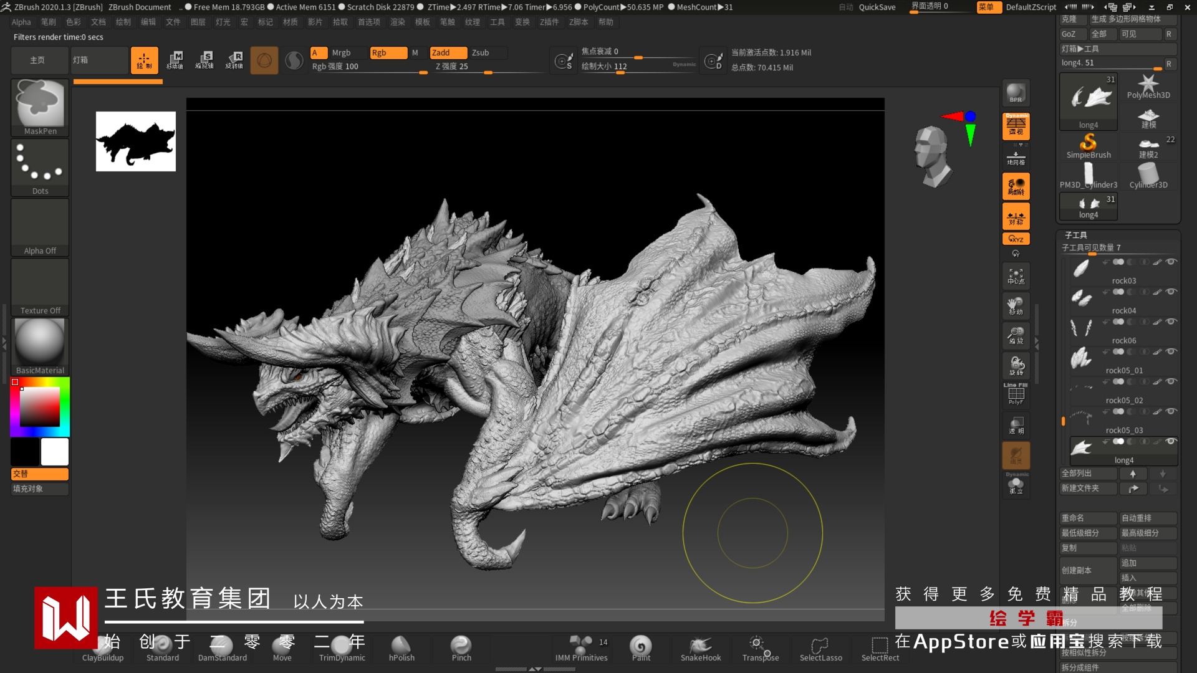Choose the SnakeHook brush
Screen dimensions: 1197x673
pyautogui.click(x=701, y=648)
